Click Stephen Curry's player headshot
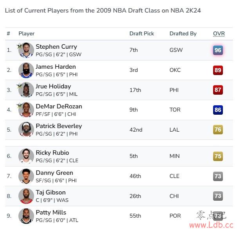This screenshot has height=229, width=237. pos(26,50)
